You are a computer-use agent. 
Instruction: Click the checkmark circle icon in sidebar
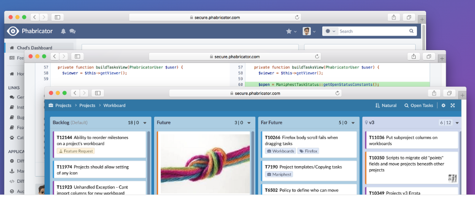12,191
